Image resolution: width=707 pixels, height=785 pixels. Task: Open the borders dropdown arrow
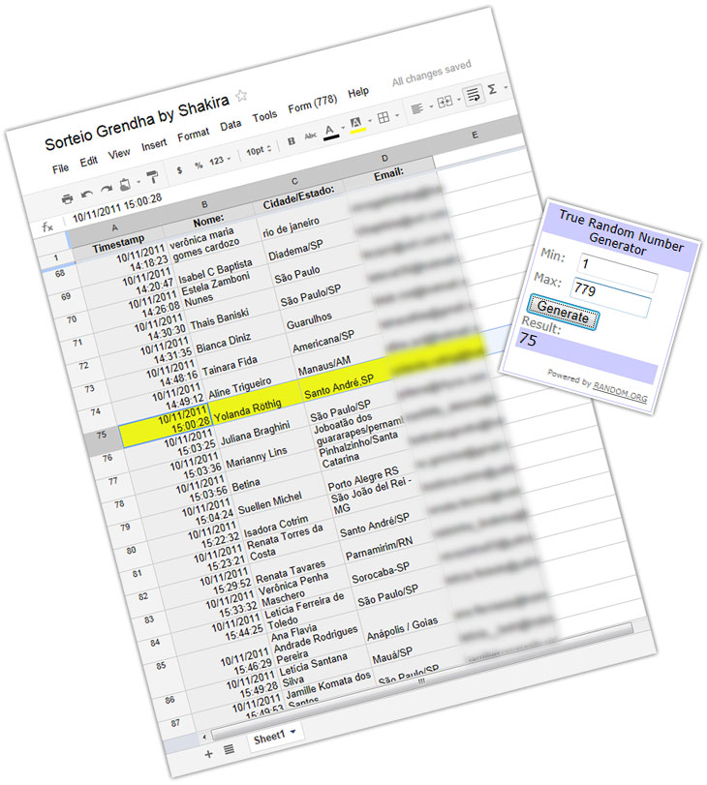coord(397,114)
